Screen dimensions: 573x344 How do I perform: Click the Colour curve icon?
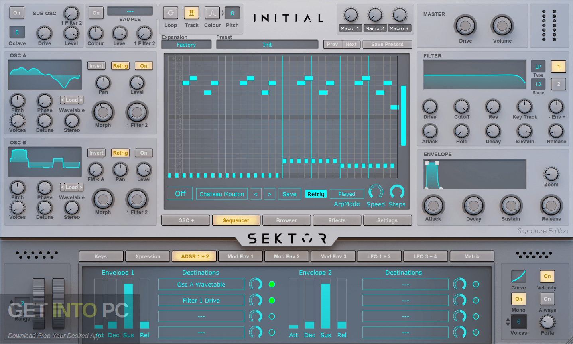pyautogui.click(x=212, y=13)
